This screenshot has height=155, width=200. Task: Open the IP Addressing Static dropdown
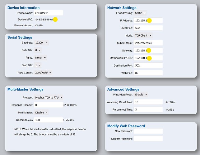click(x=140, y=13)
